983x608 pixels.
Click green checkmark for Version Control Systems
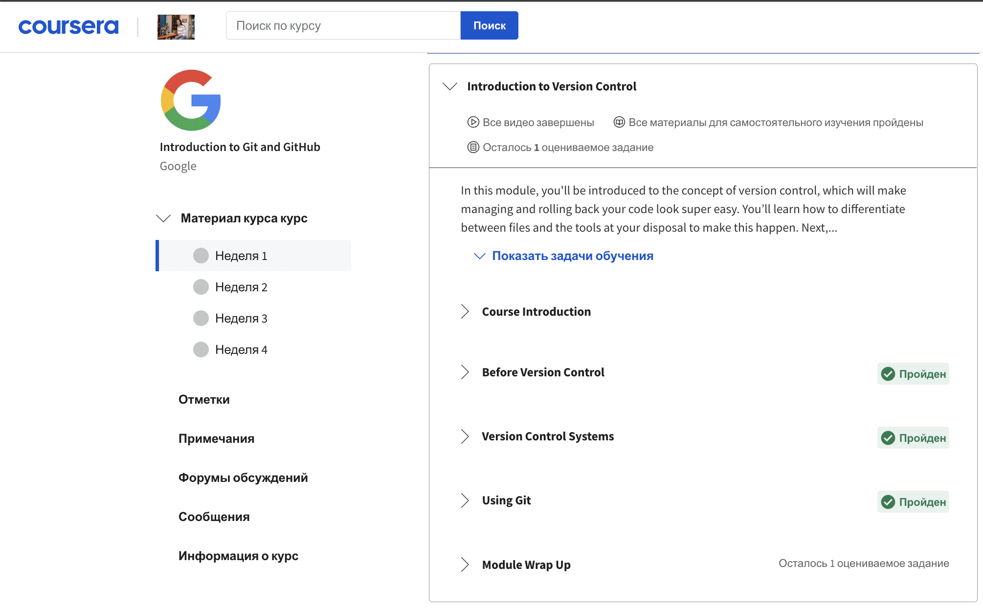tap(888, 438)
